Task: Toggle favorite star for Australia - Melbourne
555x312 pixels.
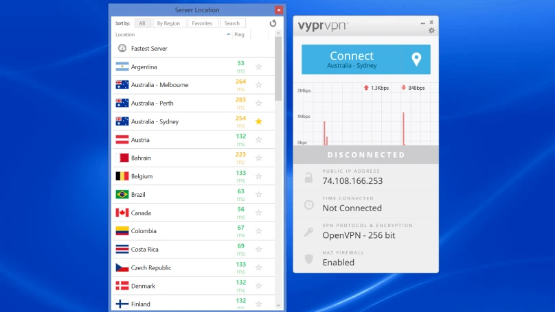Action: click(x=259, y=85)
